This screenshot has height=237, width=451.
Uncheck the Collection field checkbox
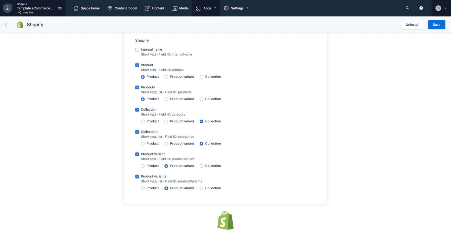point(137,110)
